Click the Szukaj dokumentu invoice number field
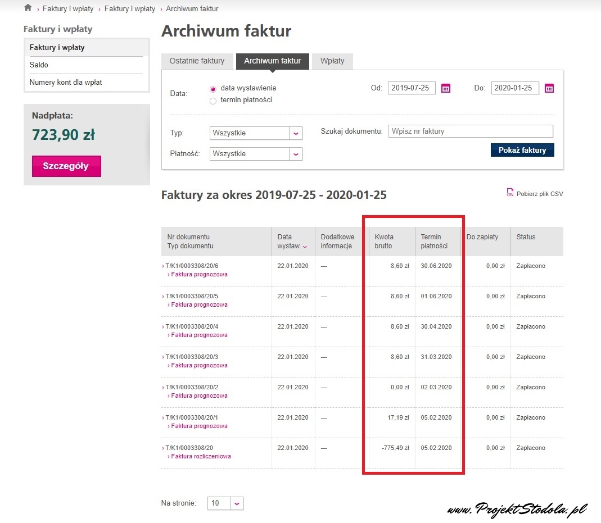This screenshot has width=601, height=523. point(471,131)
